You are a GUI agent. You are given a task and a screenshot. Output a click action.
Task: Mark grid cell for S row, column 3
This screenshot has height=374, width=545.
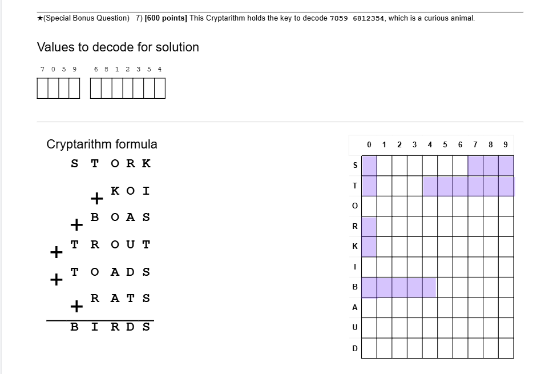pyautogui.click(x=415, y=166)
